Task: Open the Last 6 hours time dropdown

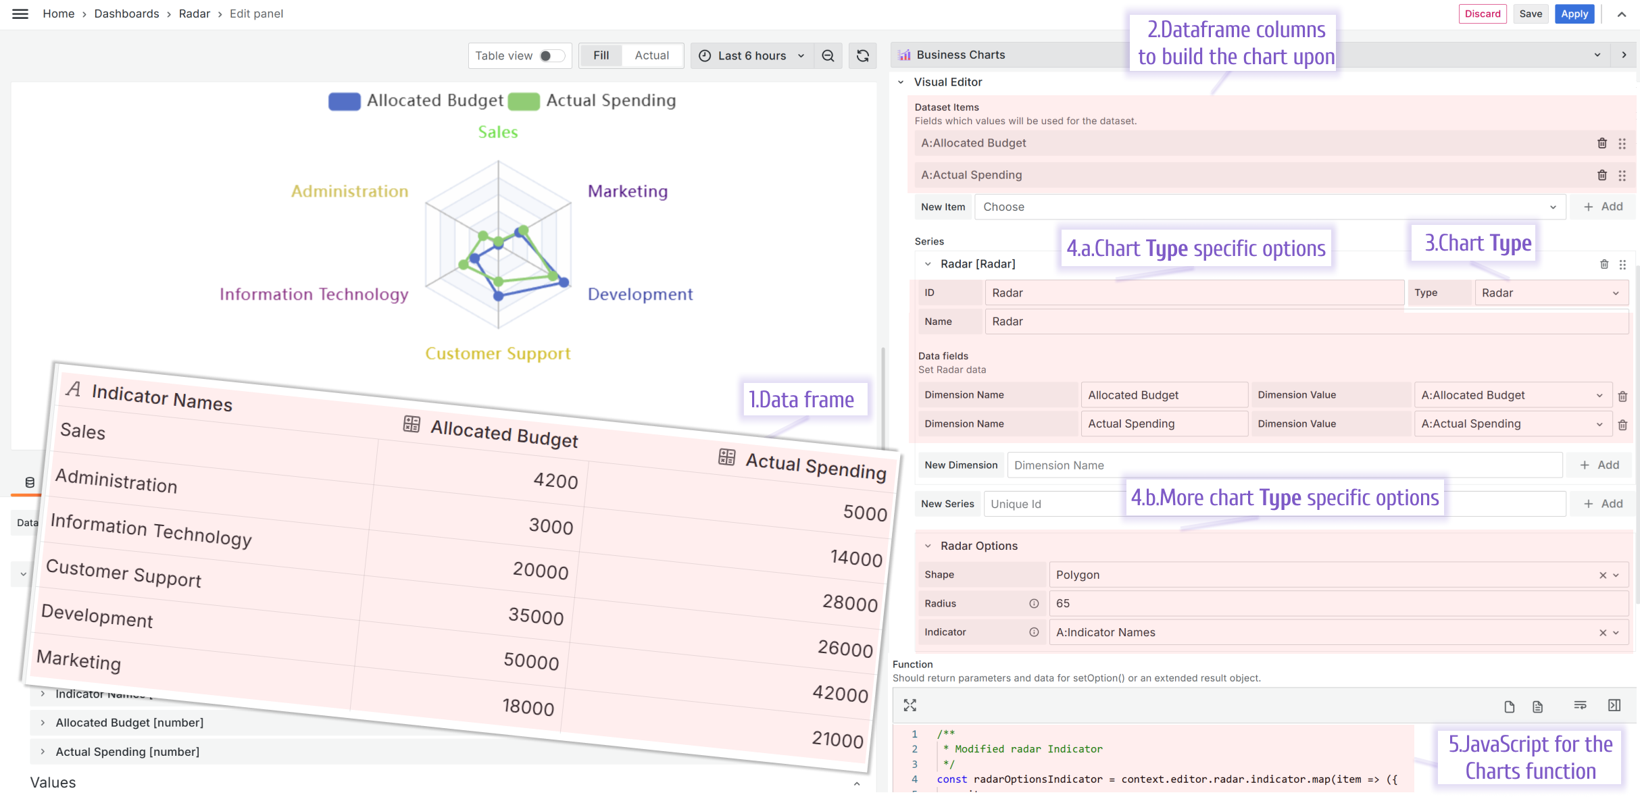Action: click(751, 55)
